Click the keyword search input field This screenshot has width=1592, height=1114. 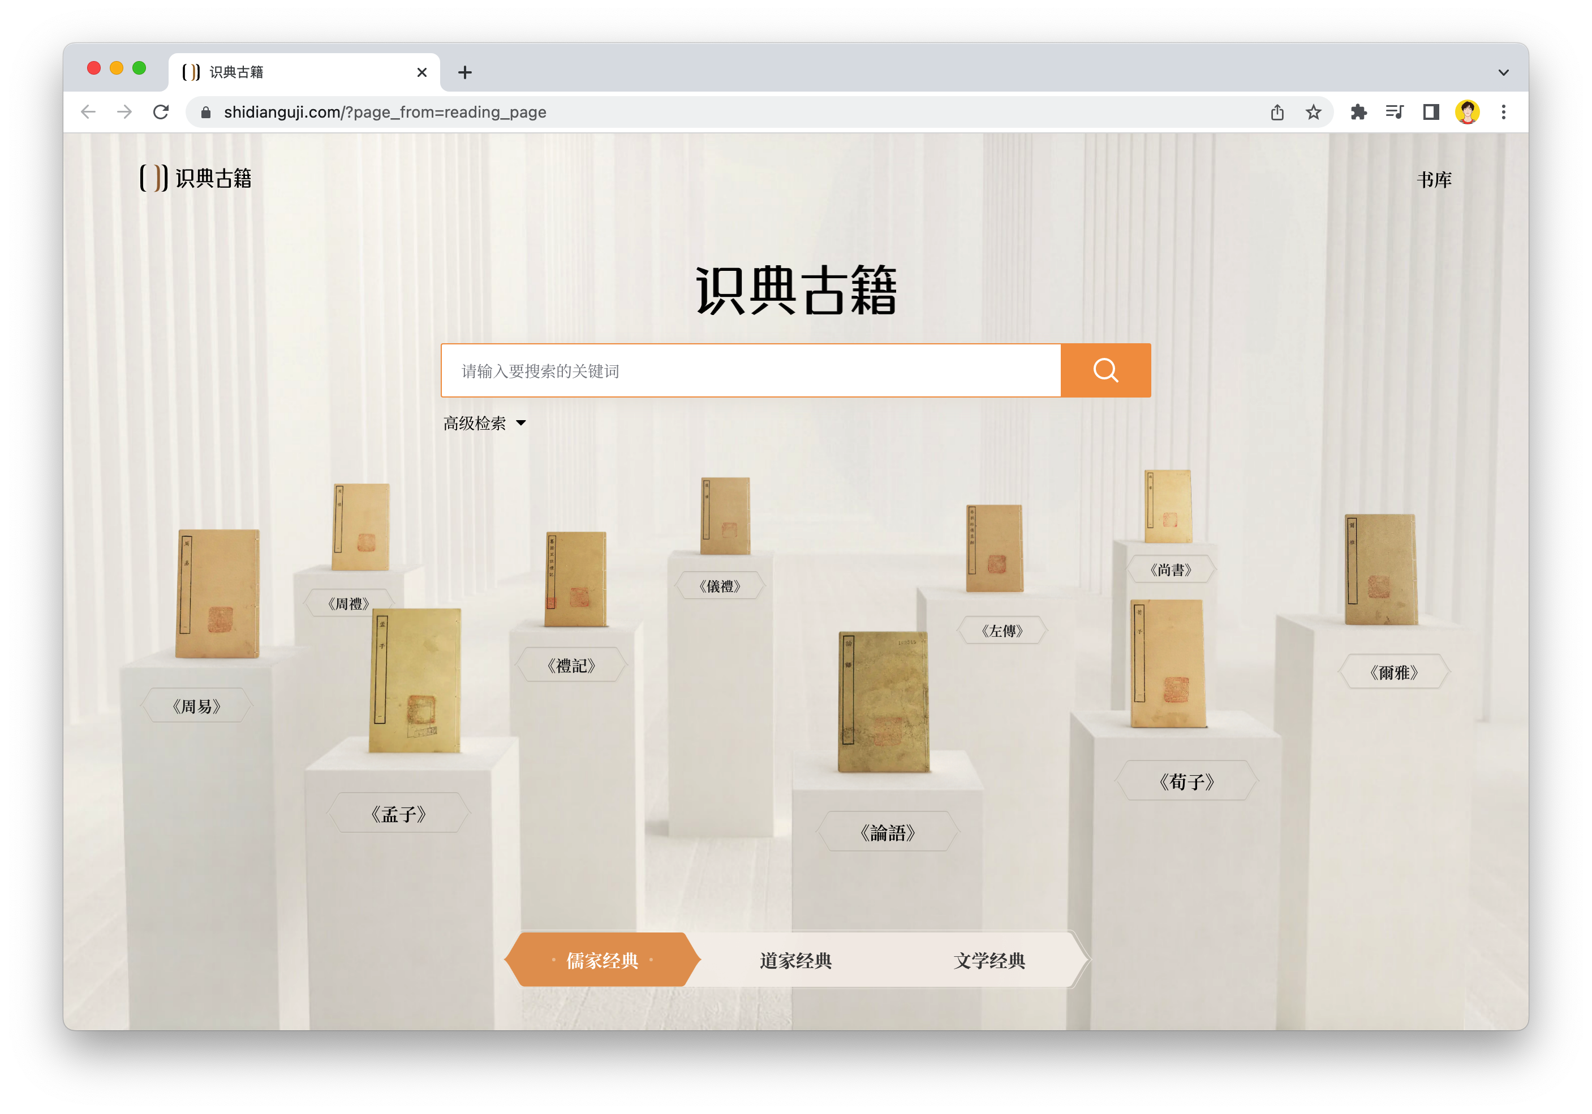click(x=751, y=370)
